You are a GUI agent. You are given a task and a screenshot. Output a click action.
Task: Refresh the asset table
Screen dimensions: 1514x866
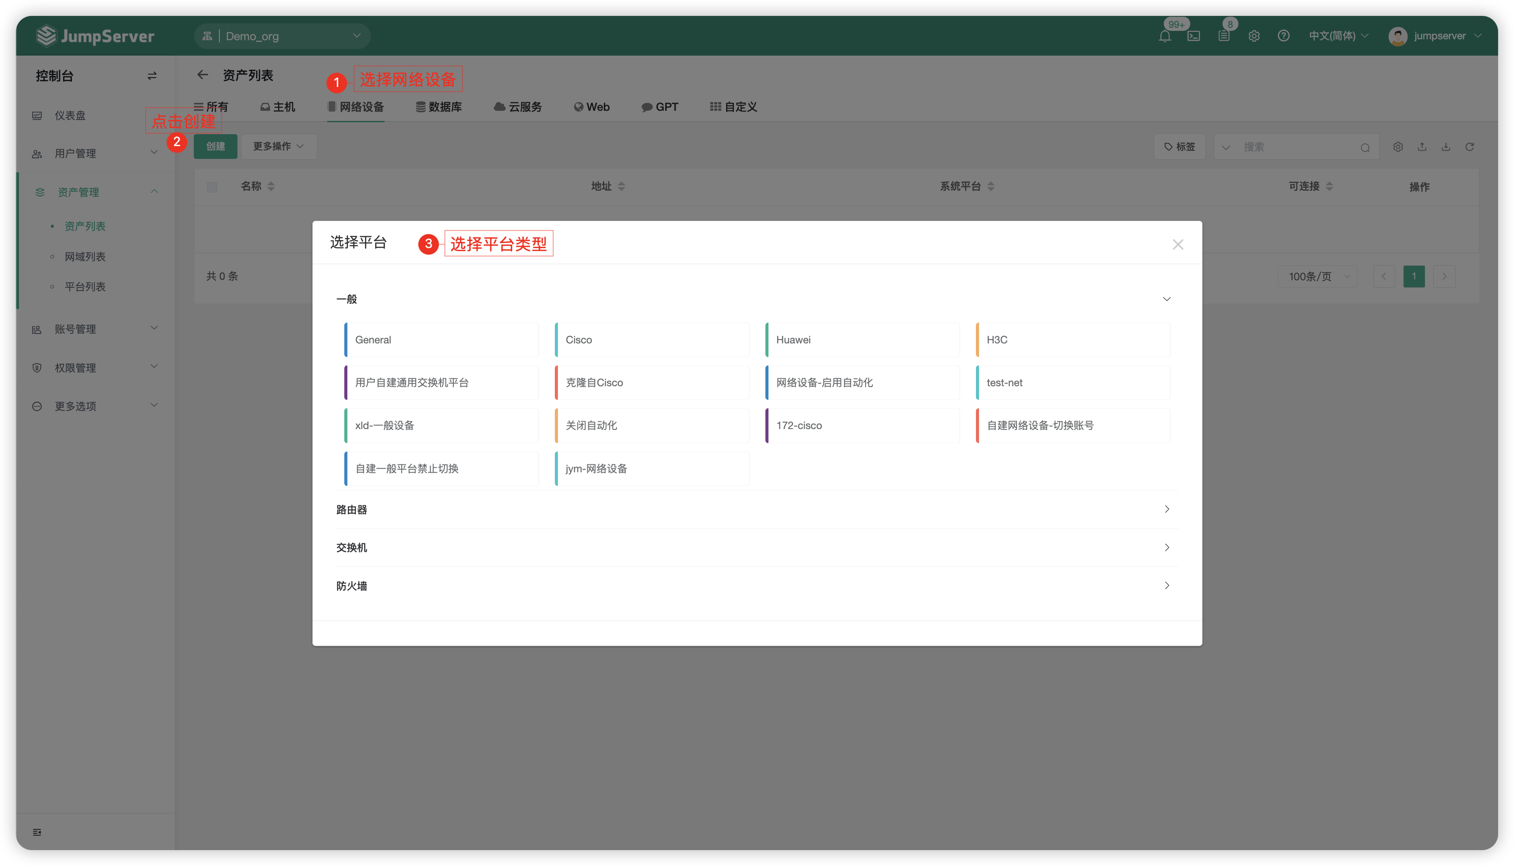(1469, 147)
